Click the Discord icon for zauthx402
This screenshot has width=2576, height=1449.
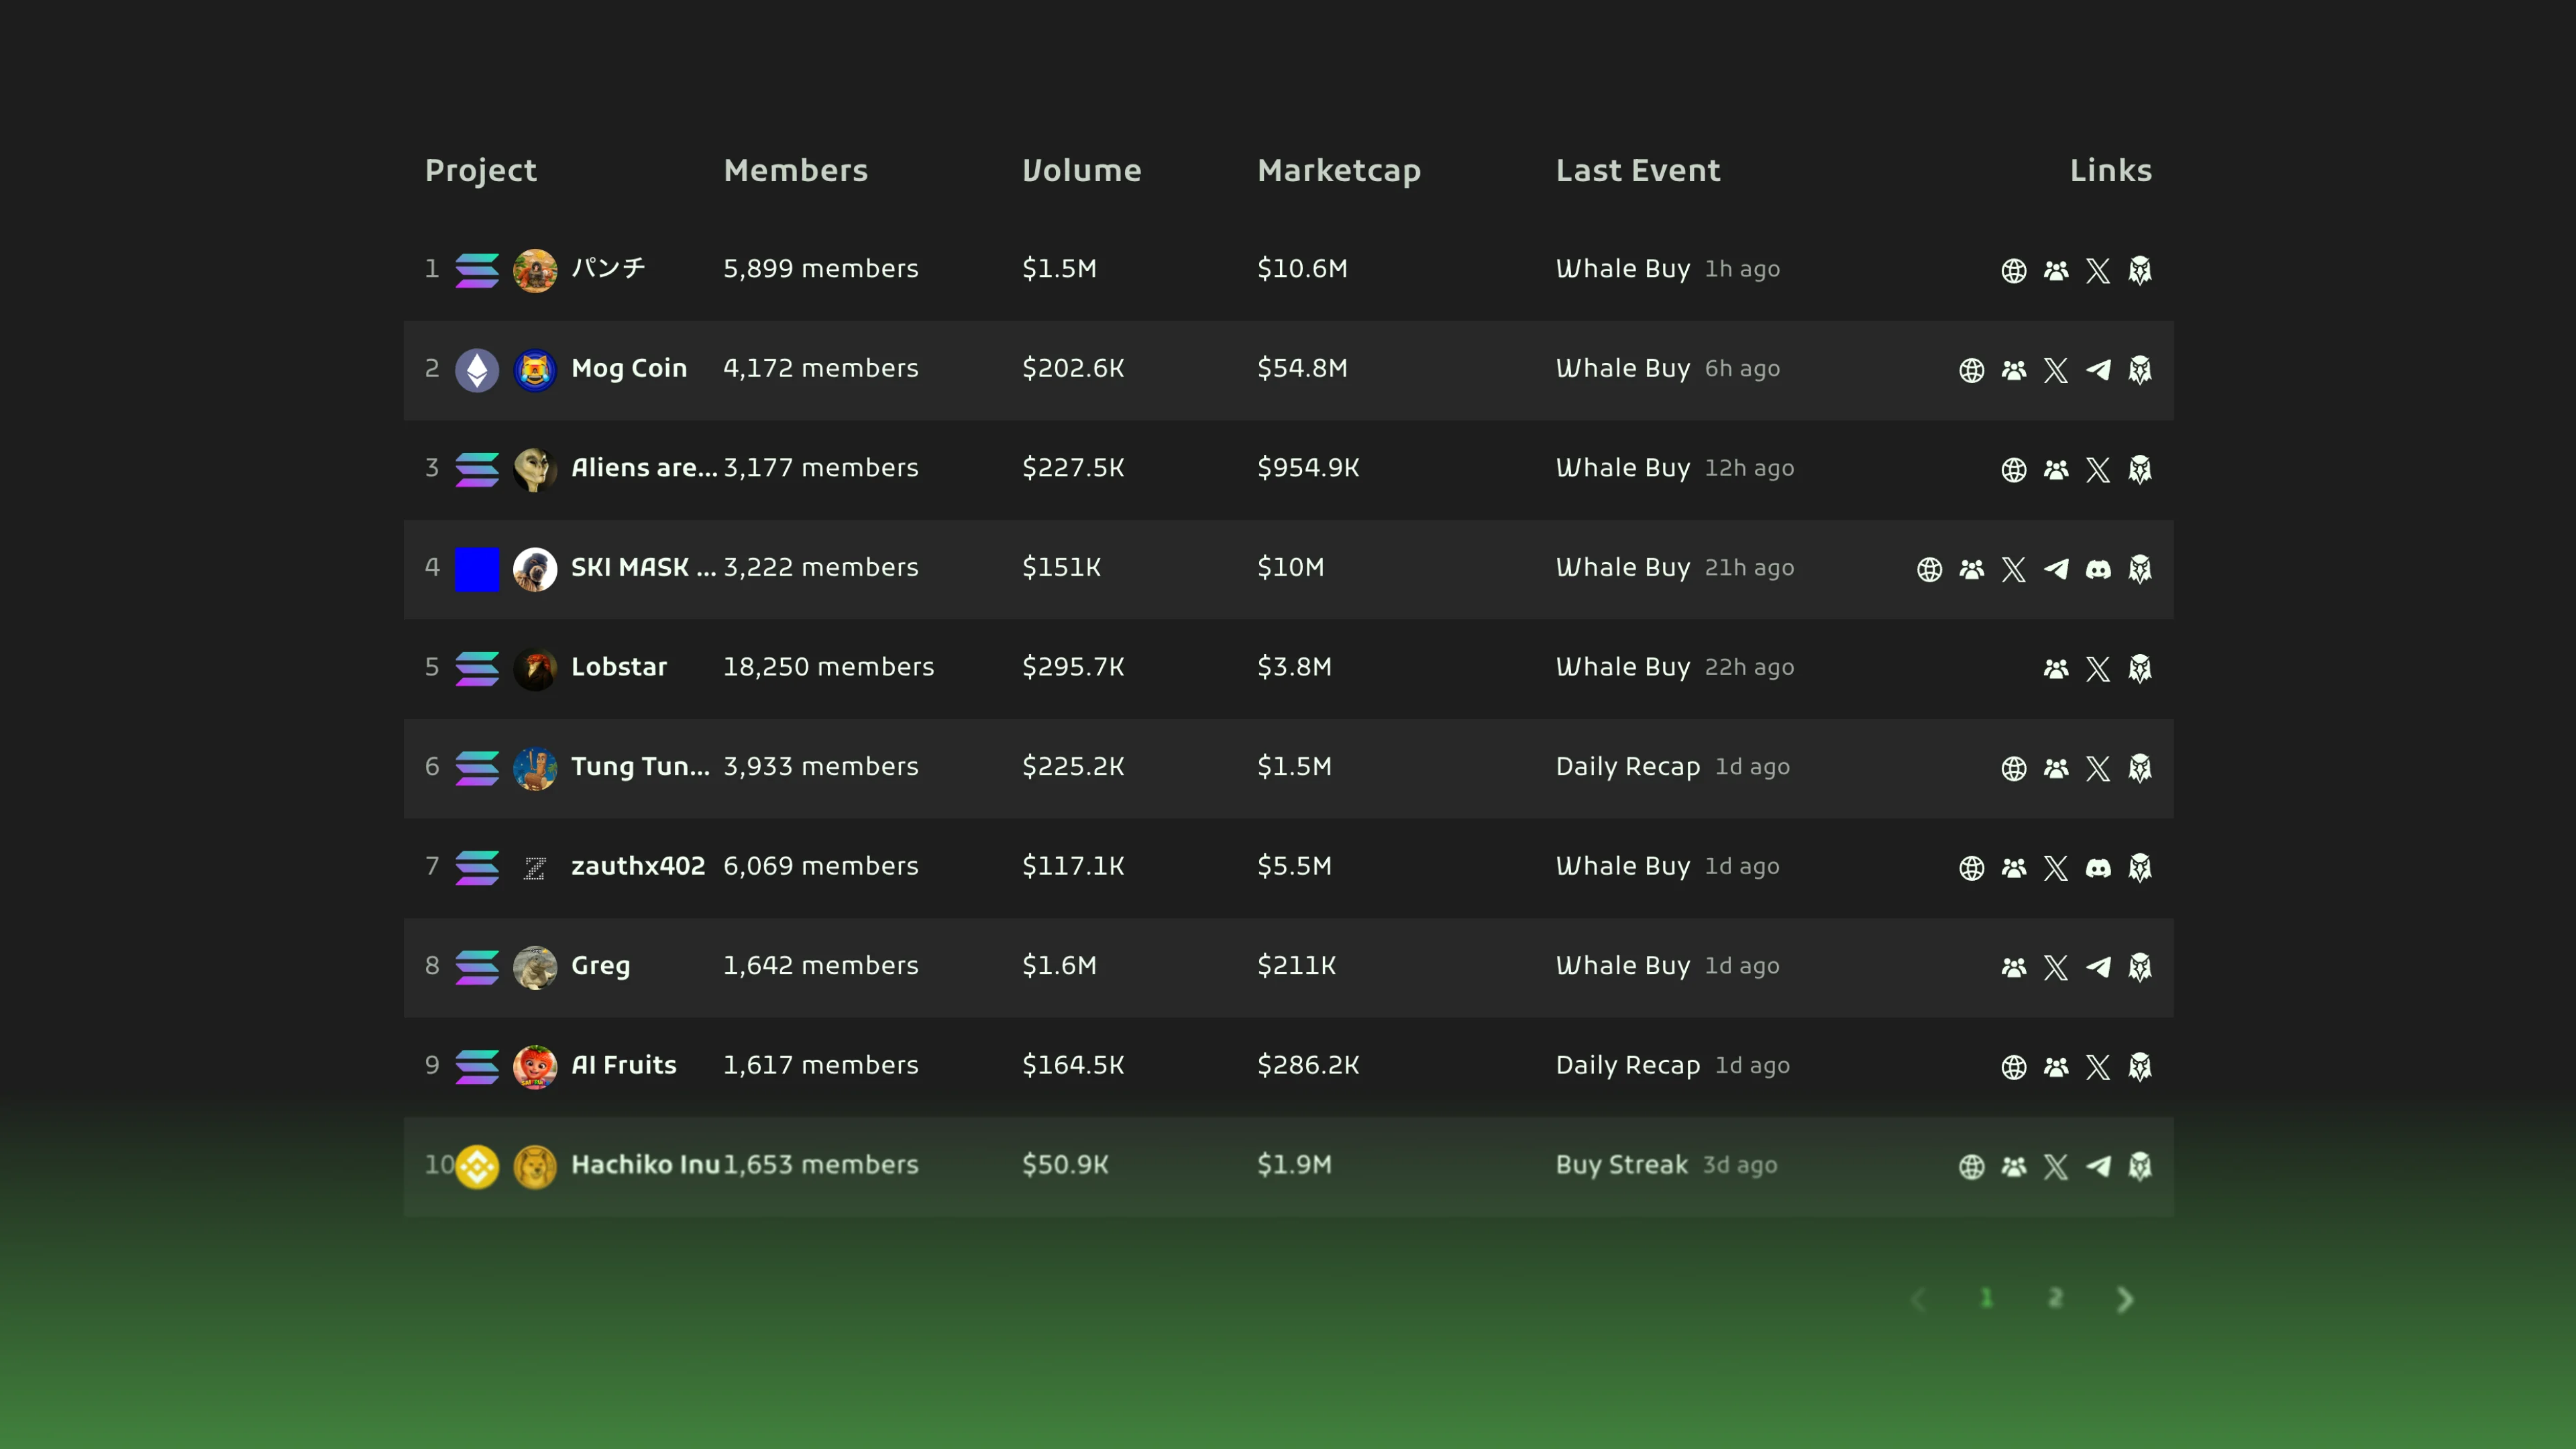tap(2098, 868)
